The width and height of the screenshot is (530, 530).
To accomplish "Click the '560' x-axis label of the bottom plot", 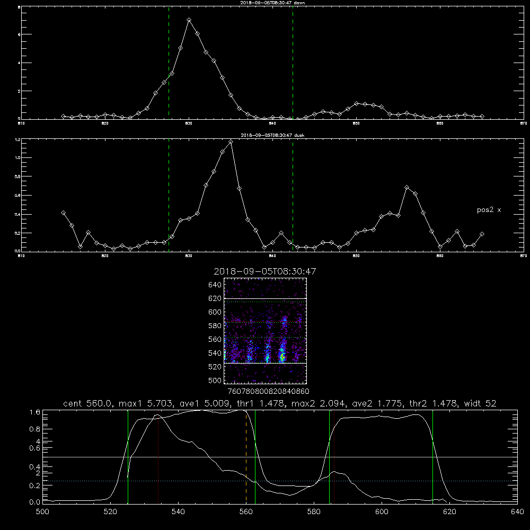I will click(246, 512).
